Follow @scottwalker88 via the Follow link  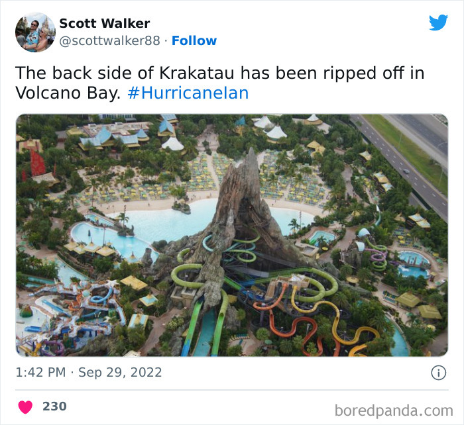(194, 41)
